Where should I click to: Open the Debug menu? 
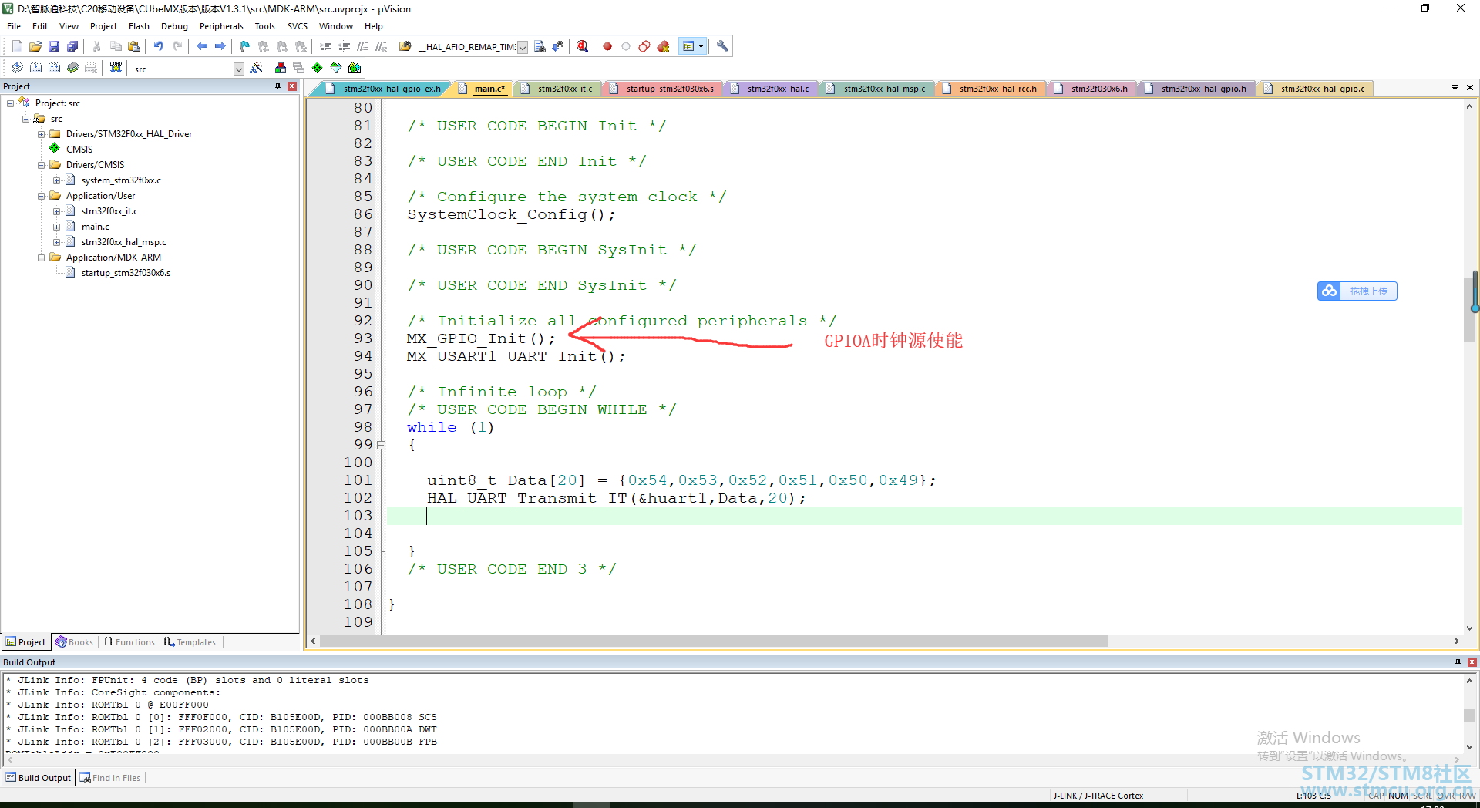point(174,26)
